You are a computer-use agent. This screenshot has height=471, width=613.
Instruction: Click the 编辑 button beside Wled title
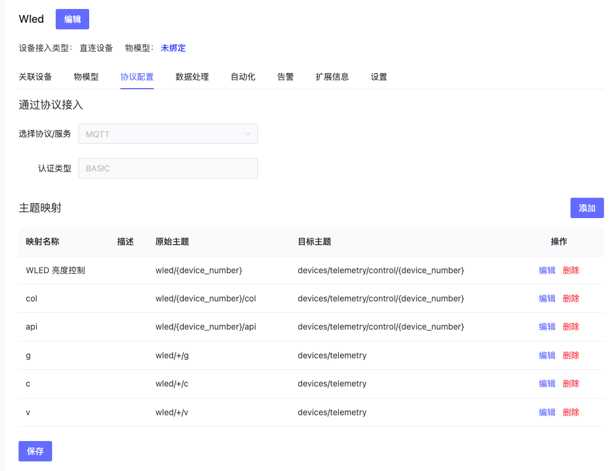[x=72, y=19]
